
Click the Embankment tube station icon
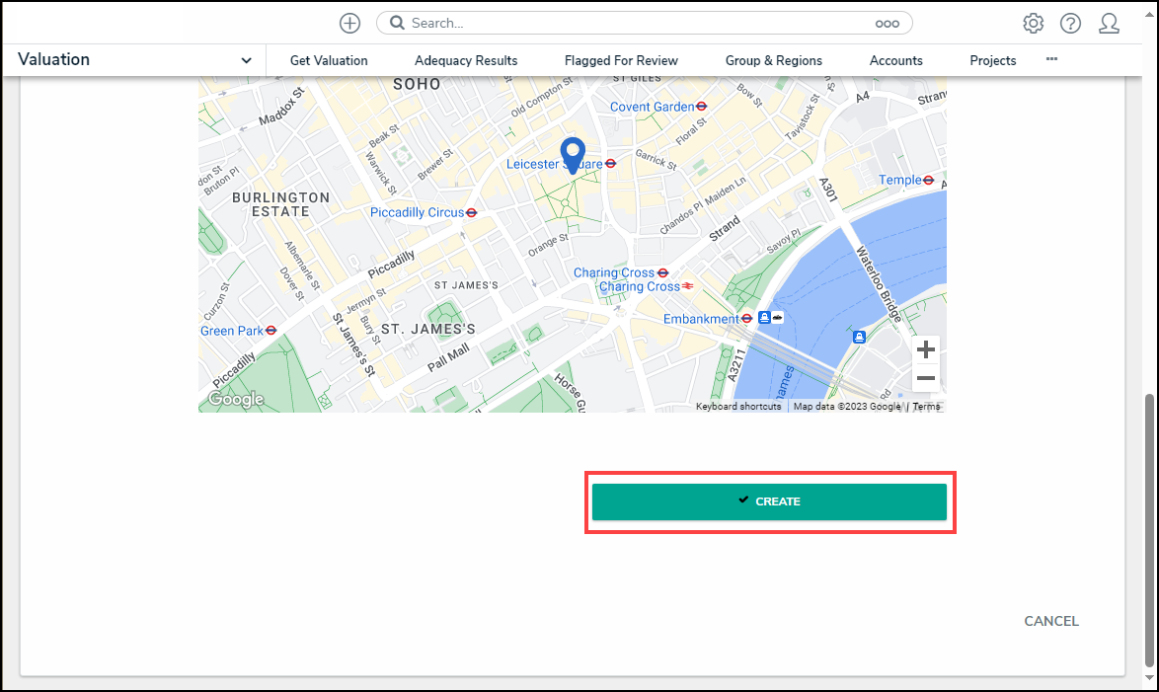tap(746, 319)
